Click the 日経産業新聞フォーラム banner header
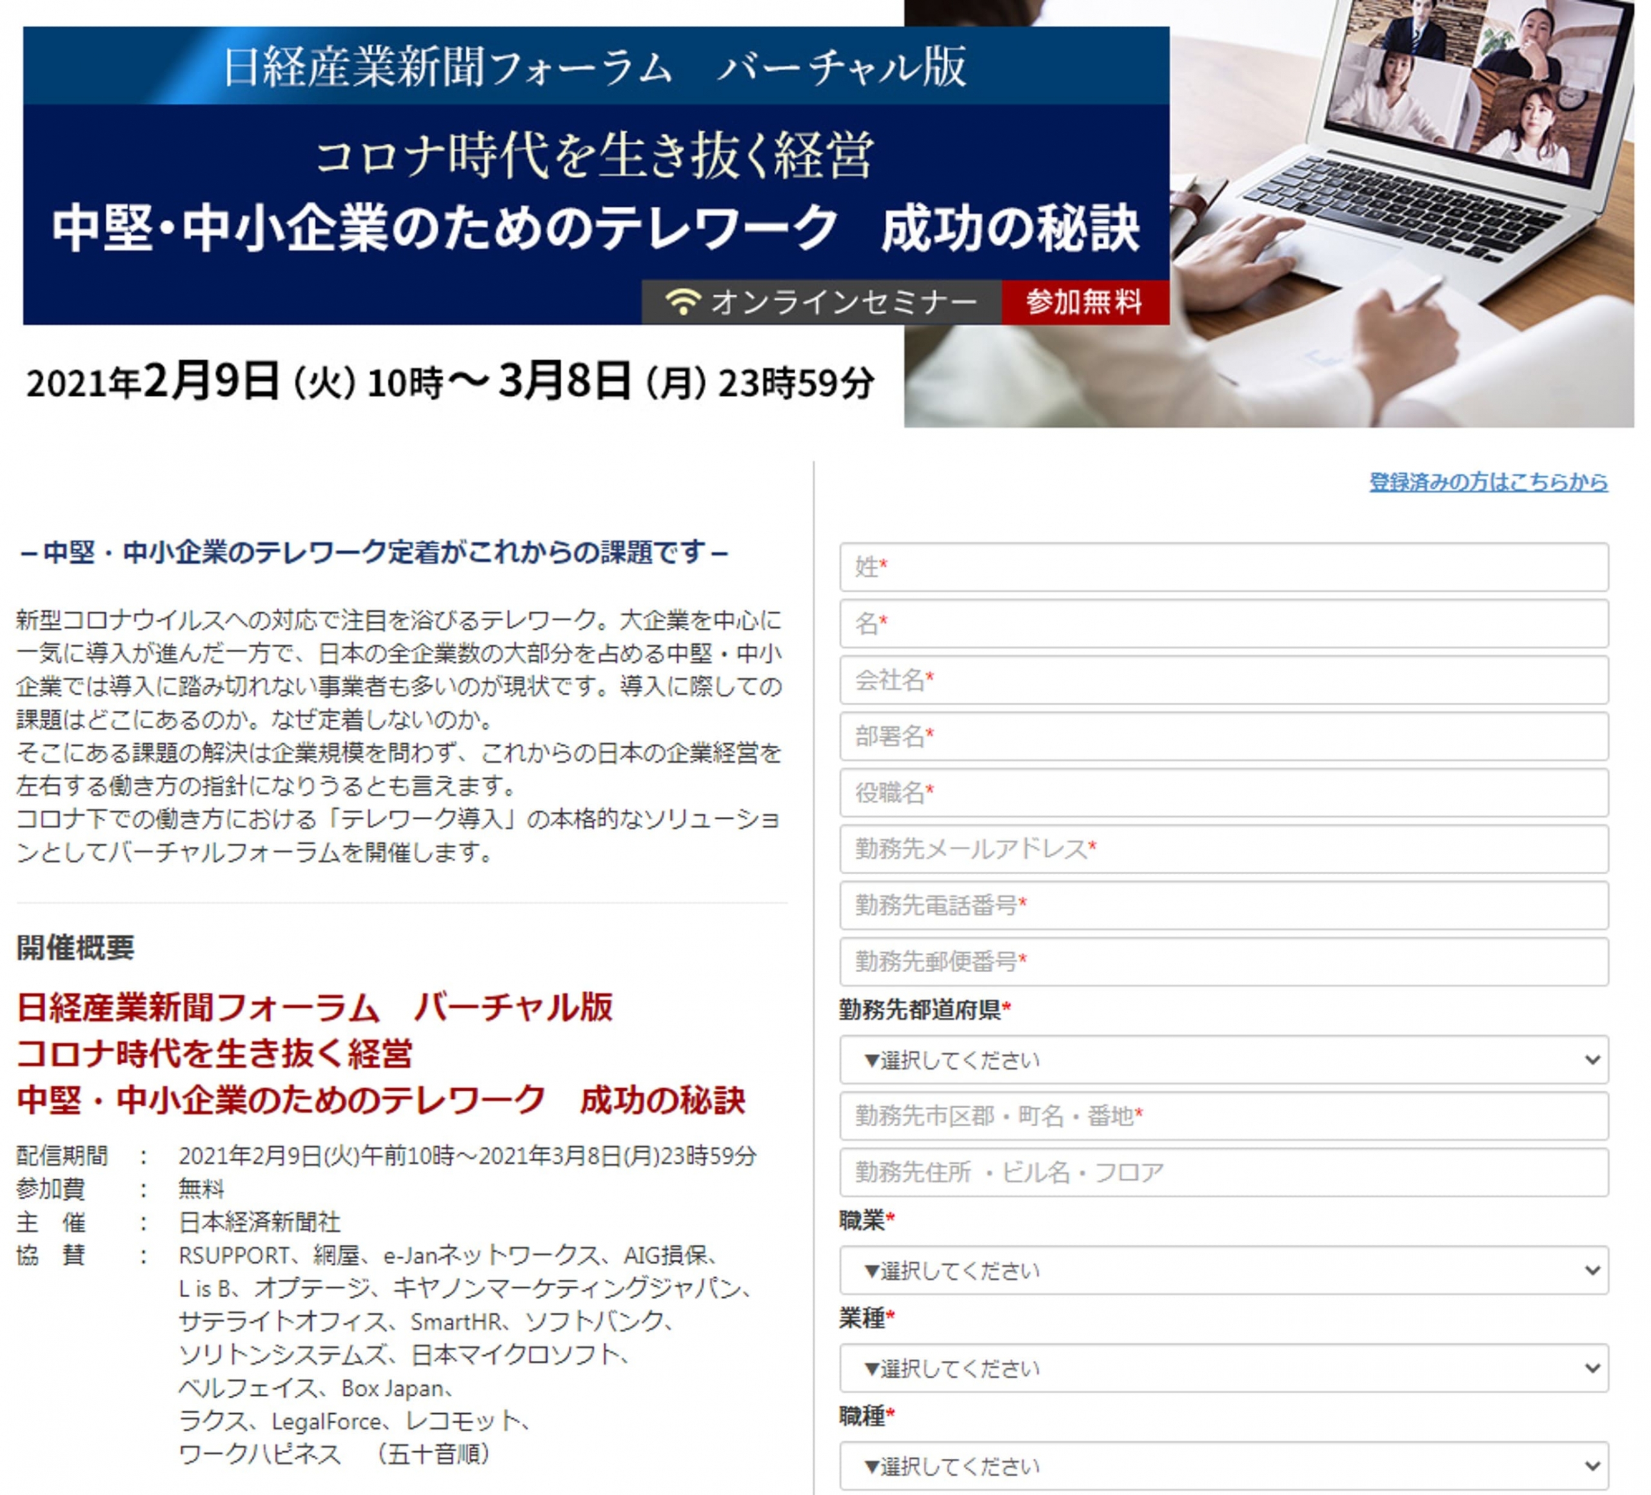This screenshot has height=1495, width=1651. point(595,66)
